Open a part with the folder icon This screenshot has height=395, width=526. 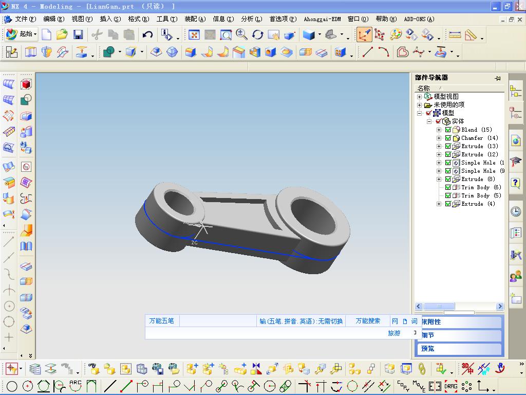point(62,34)
